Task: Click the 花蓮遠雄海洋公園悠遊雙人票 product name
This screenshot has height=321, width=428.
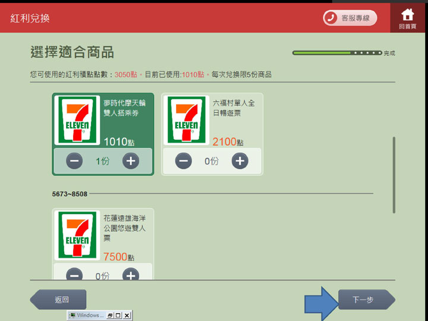Action: [x=124, y=228]
